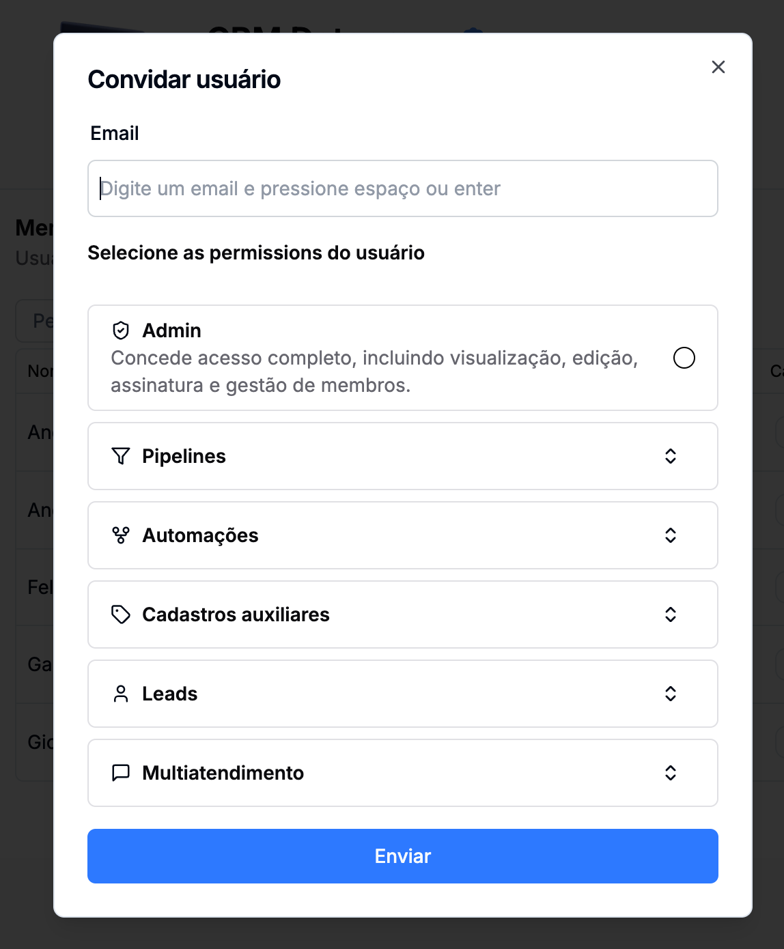Expand Cadastros auxiliares chevron arrows
Image resolution: width=784 pixels, height=949 pixels.
[671, 614]
